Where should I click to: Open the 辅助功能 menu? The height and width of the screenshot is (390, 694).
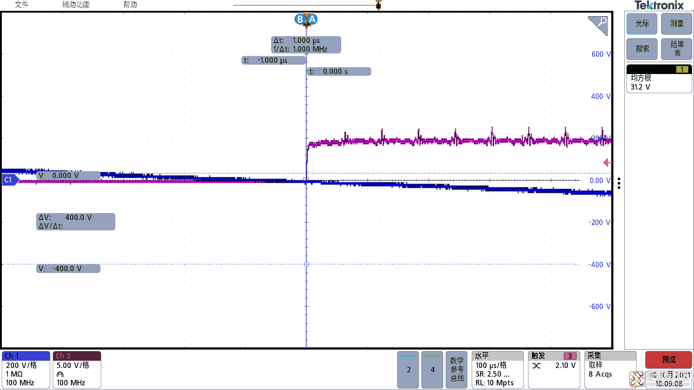pos(76,5)
